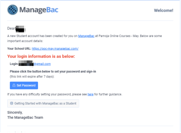
Task: Open the ManageBac link in the intro paragraph
Action: click(x=86, y=36)
